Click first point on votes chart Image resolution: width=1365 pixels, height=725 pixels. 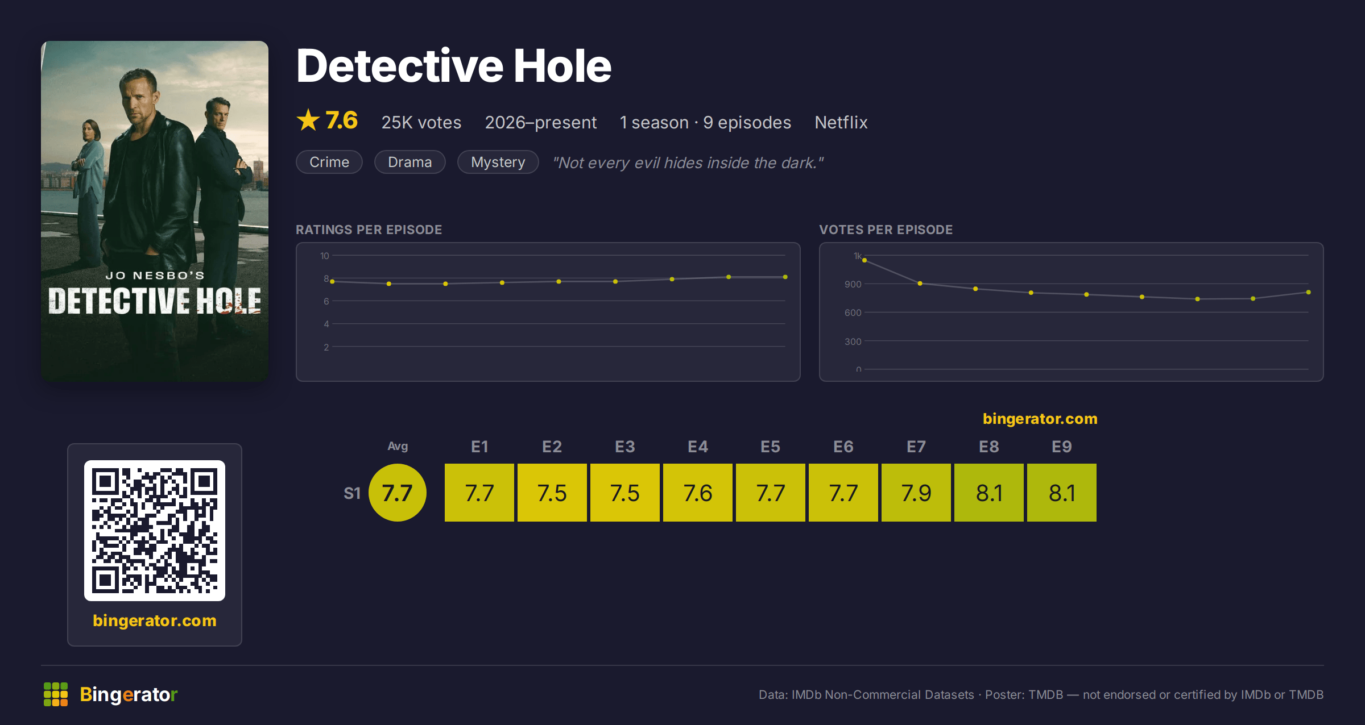[x=864, y=260]
